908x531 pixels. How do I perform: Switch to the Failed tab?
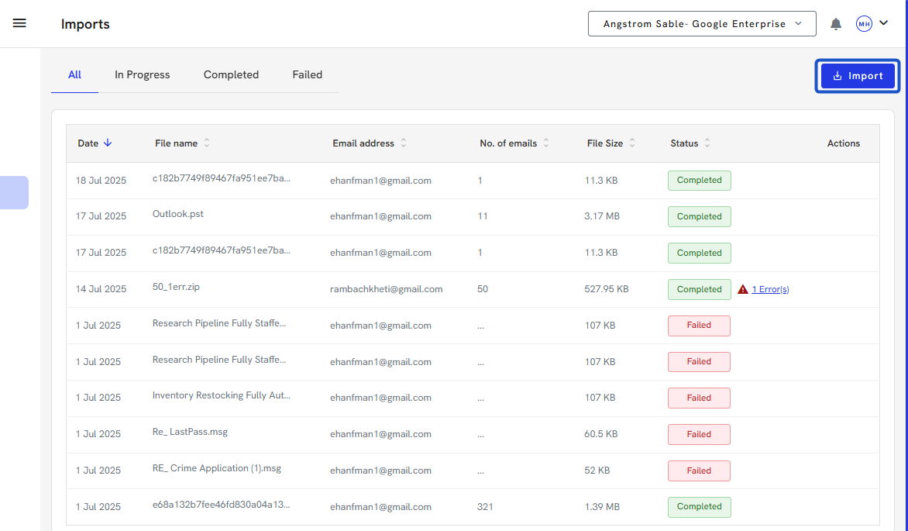point(307,75)
